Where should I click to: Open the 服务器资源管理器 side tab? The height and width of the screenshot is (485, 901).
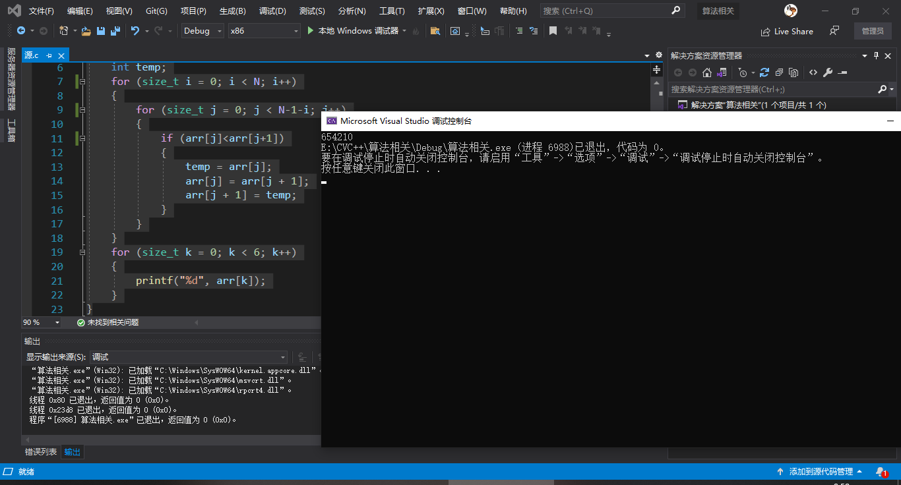click(x=11, y=78)
